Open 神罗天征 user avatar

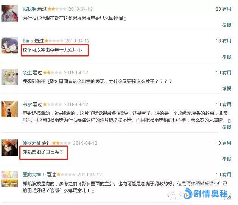(x=9, y=147)
